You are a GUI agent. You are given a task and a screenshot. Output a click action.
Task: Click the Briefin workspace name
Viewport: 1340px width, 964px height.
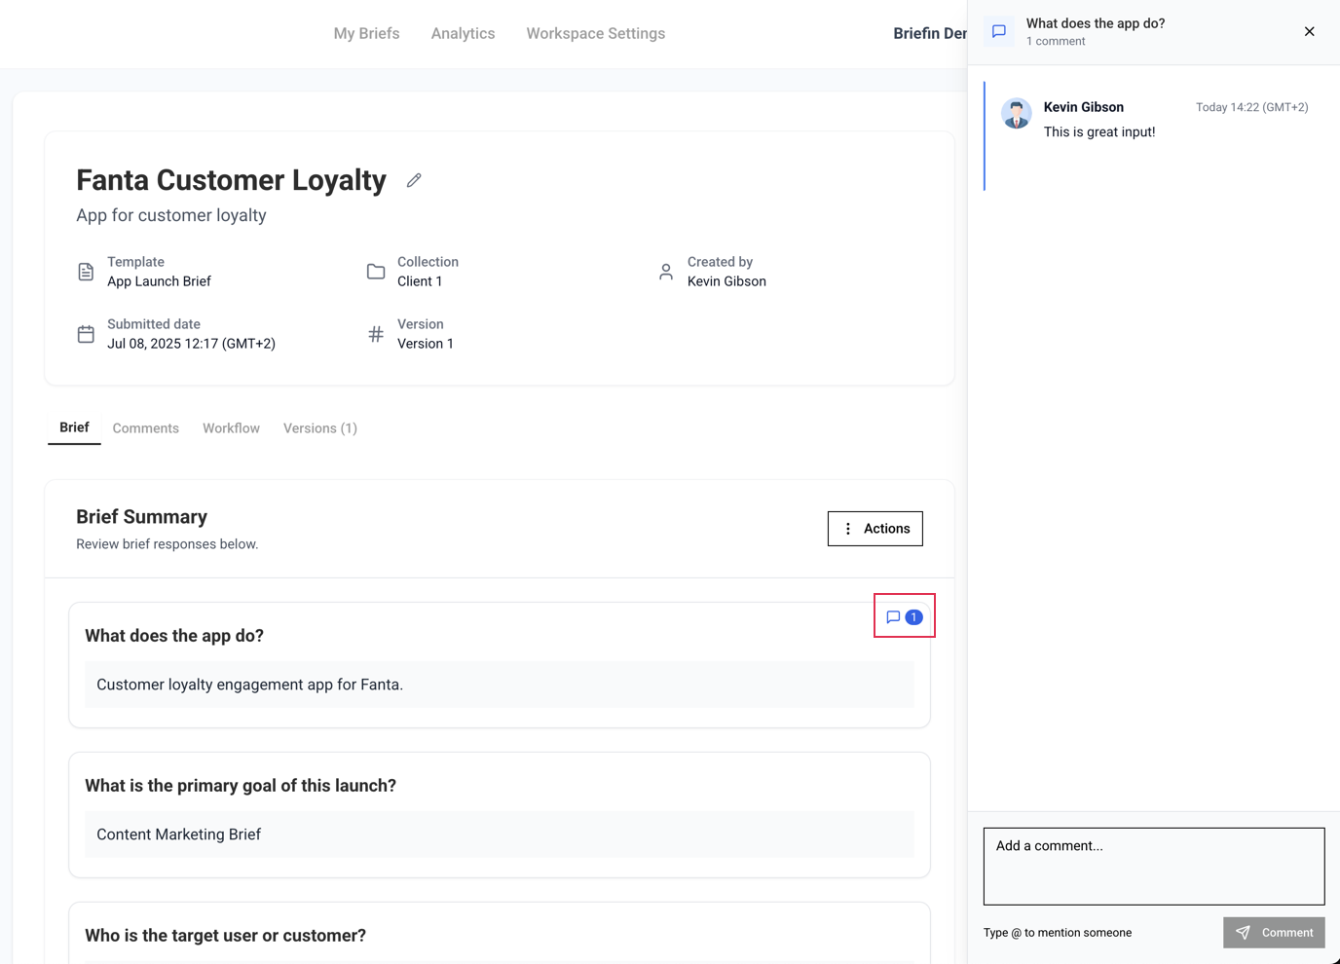tap(930, 33)
